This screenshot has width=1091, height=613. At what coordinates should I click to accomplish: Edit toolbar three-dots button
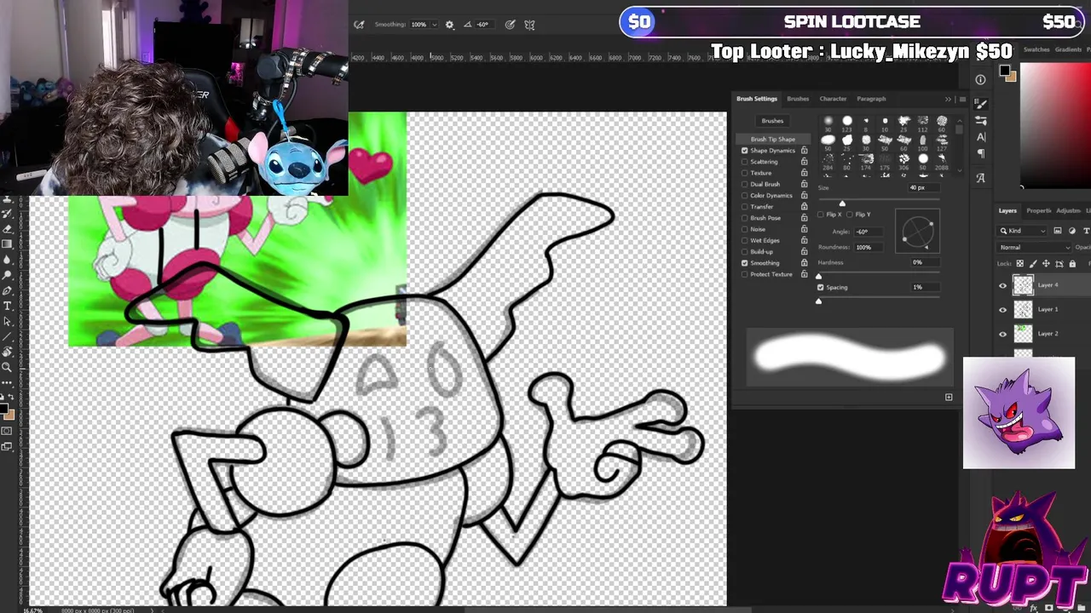(x=8, y=383)
